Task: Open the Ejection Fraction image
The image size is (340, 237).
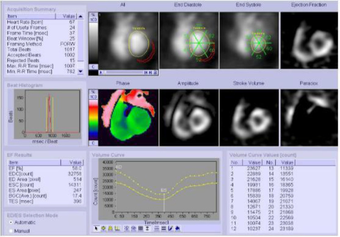Action: click(309, 38)
